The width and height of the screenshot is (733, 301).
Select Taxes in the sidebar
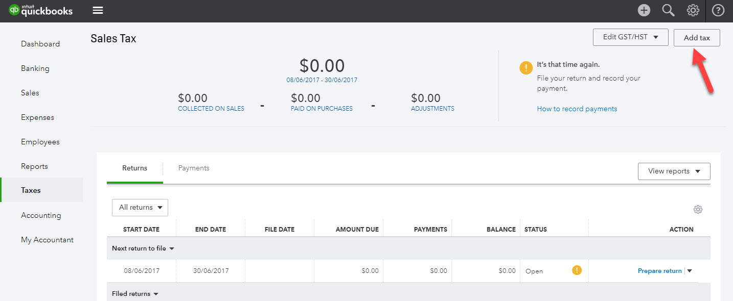tap(30, 190)
